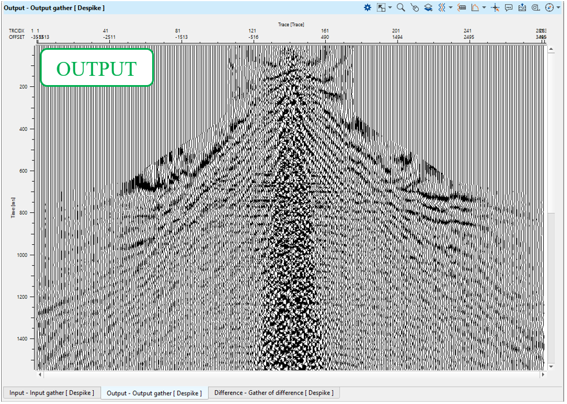Click the wiggle trace display icon
567x404 pixels.
tap(441, 8)
